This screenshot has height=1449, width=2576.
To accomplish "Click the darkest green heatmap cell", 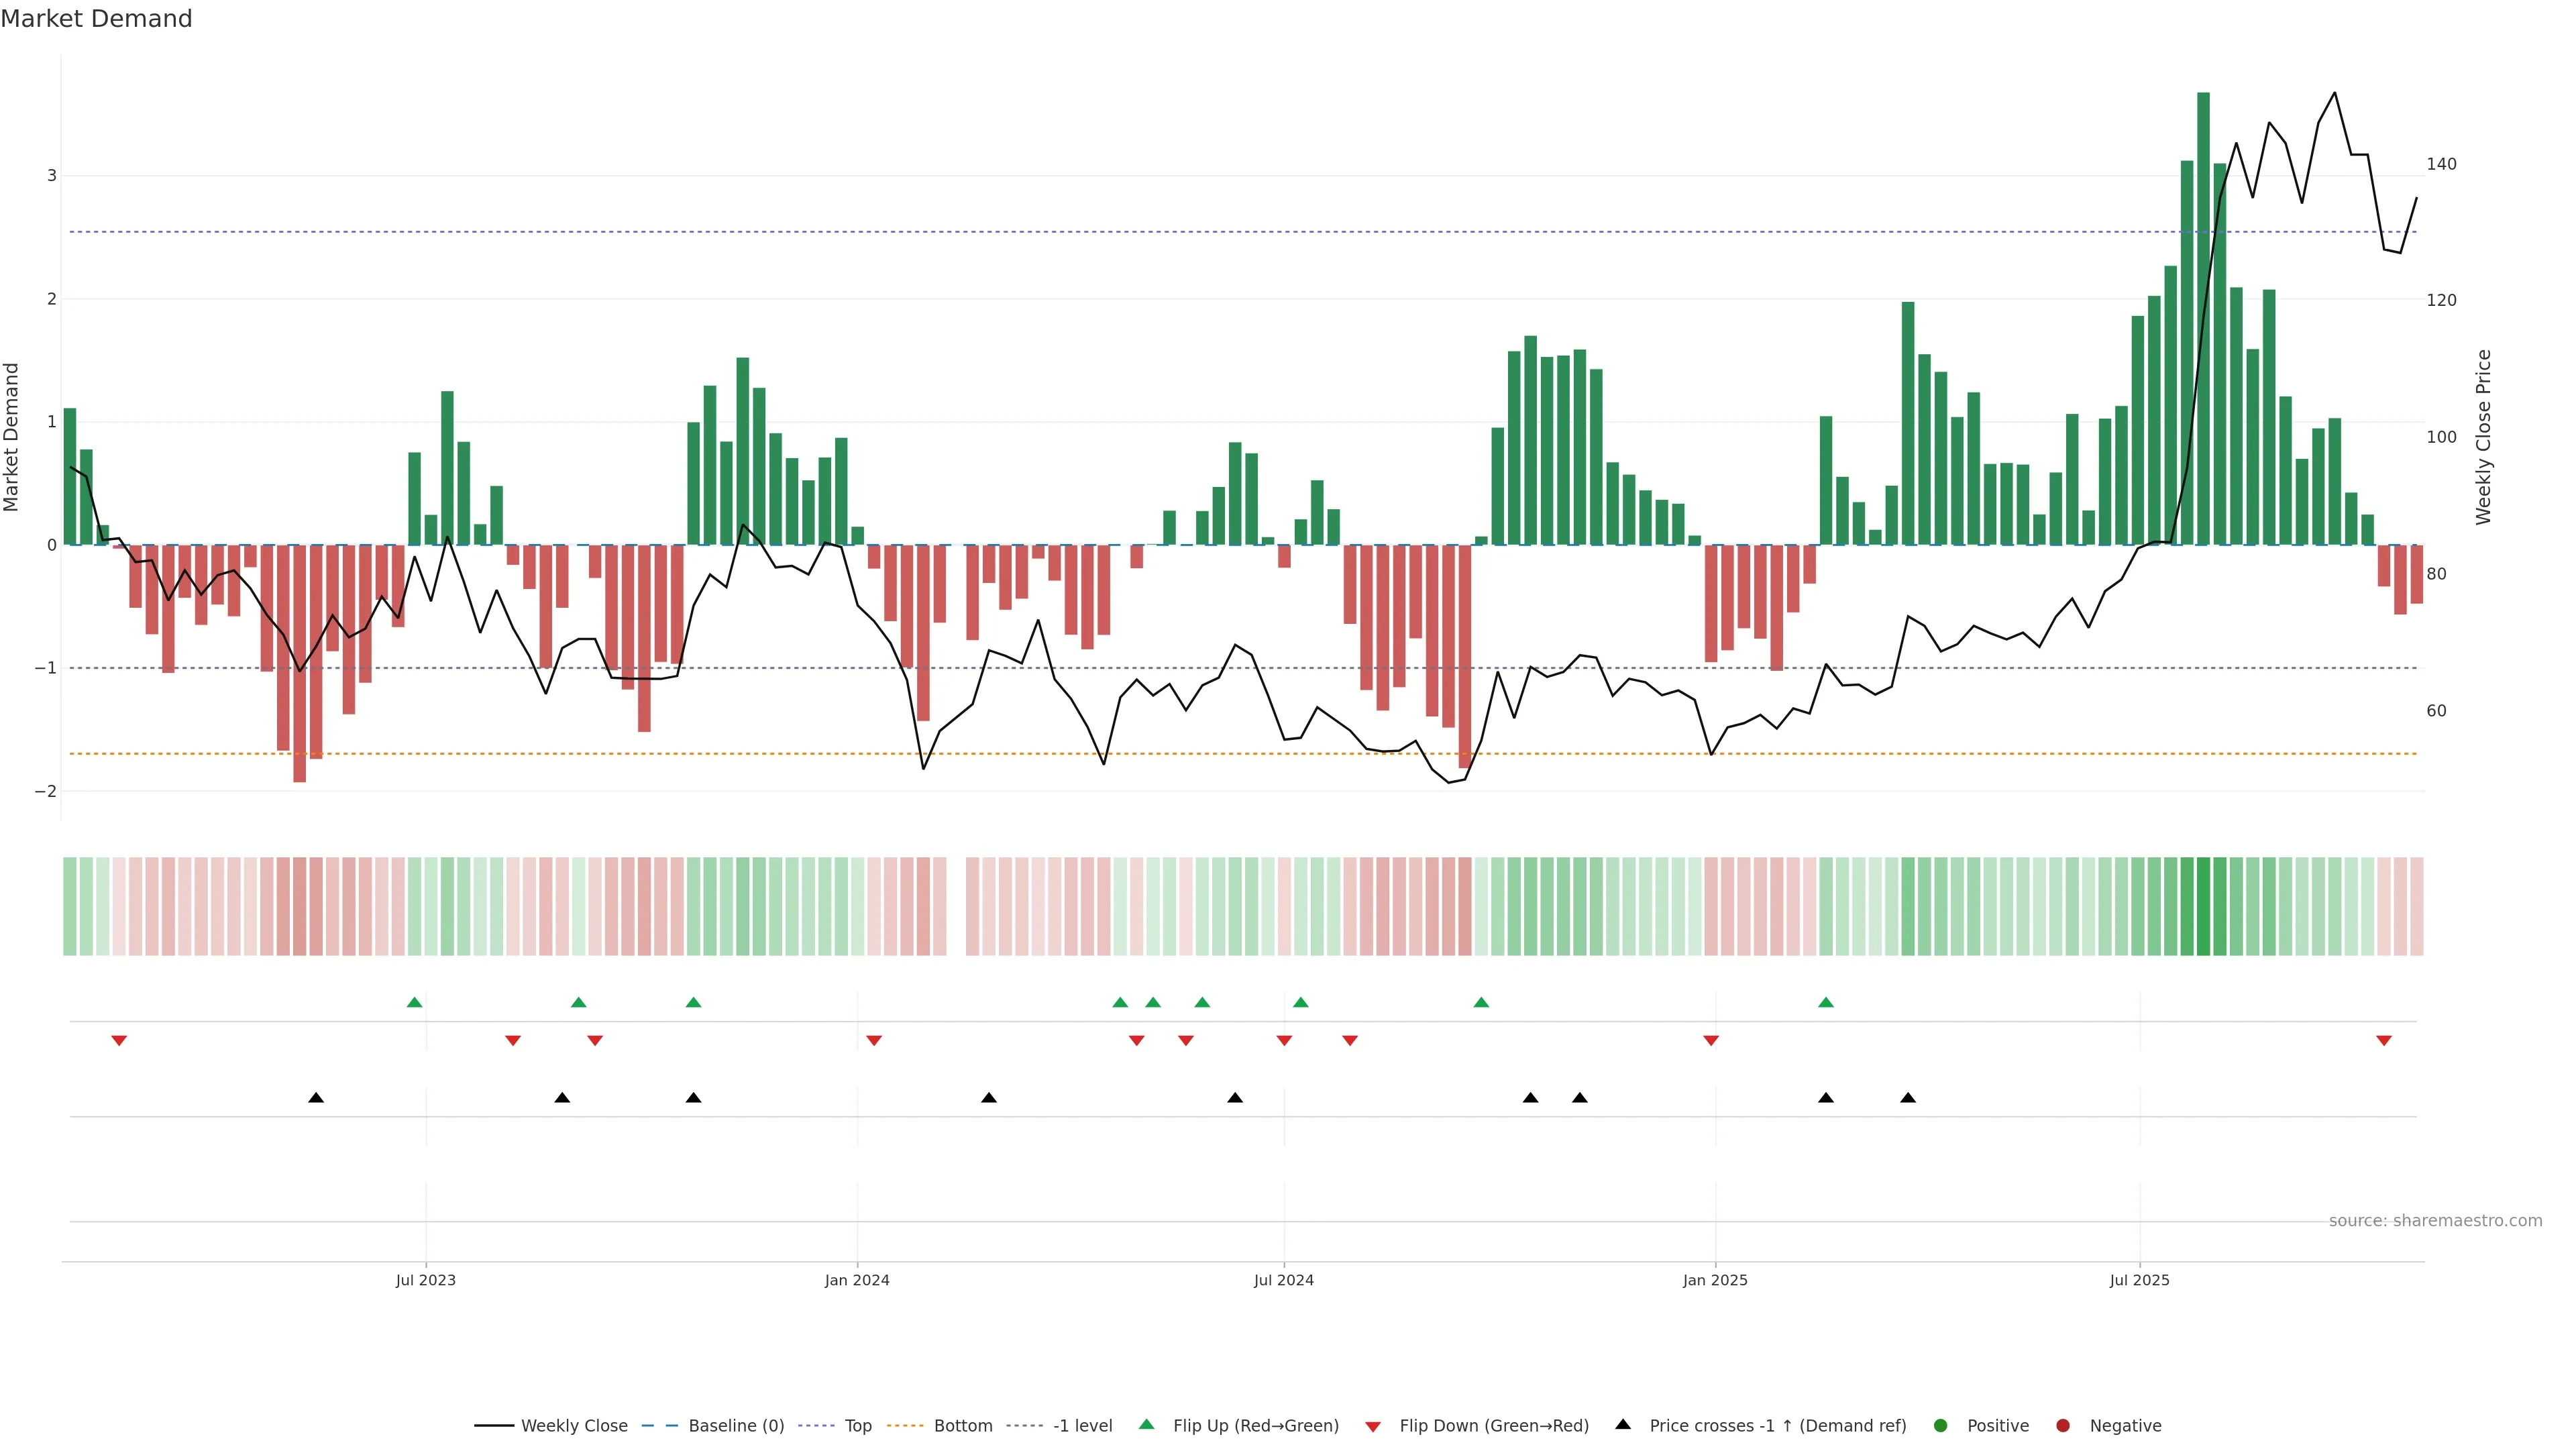I will [2203, 906].
